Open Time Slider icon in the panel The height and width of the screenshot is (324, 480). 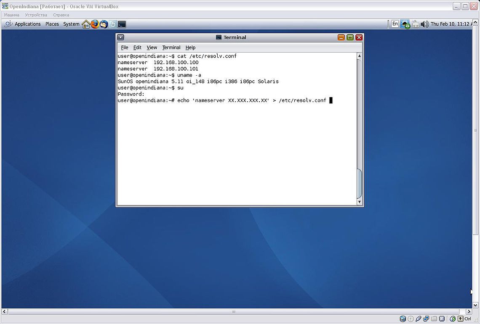pyautogui.click(x=113, y=24)
